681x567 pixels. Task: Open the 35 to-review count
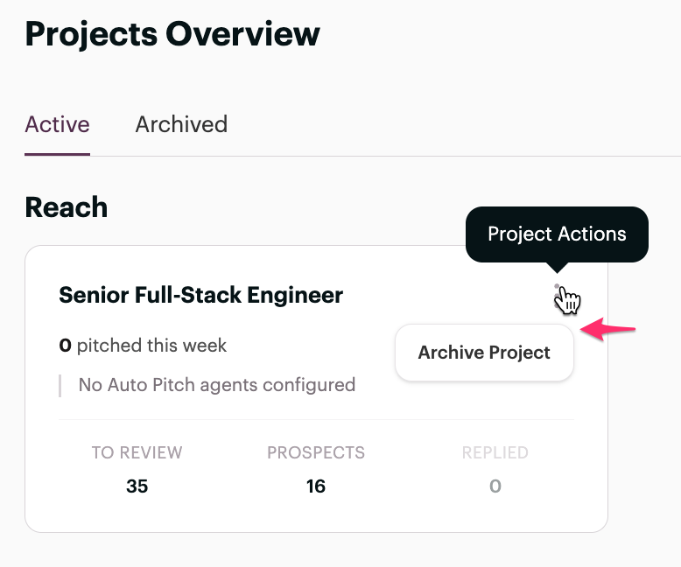pyautogui.click(x=137, y=486)
